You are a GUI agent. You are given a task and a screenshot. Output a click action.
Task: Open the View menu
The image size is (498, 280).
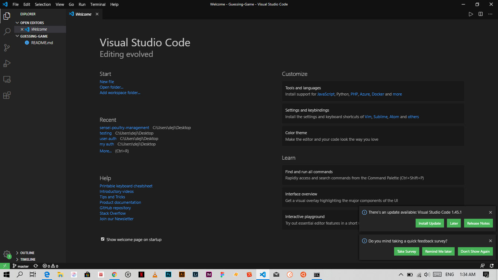(x=60, y=4)
